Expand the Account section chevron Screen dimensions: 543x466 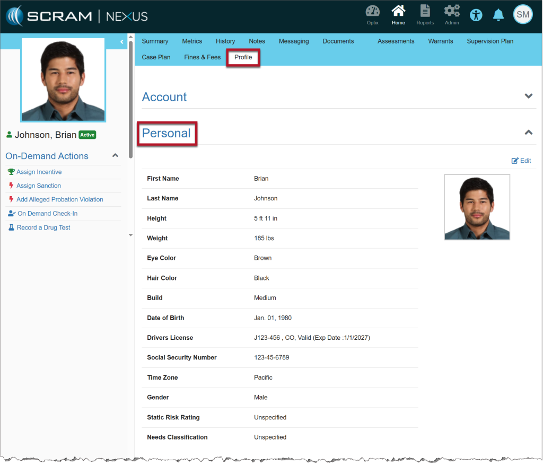pos(528,96)
